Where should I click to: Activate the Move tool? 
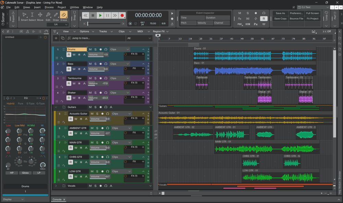[40, 16]
